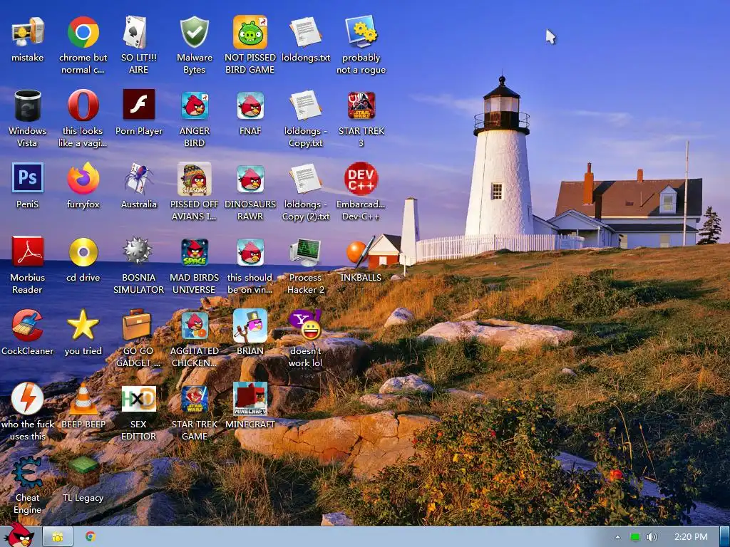Click the Show desktop strip
Image resolution: width=730 pixels, height=547 pixels.
coord(725,537)
